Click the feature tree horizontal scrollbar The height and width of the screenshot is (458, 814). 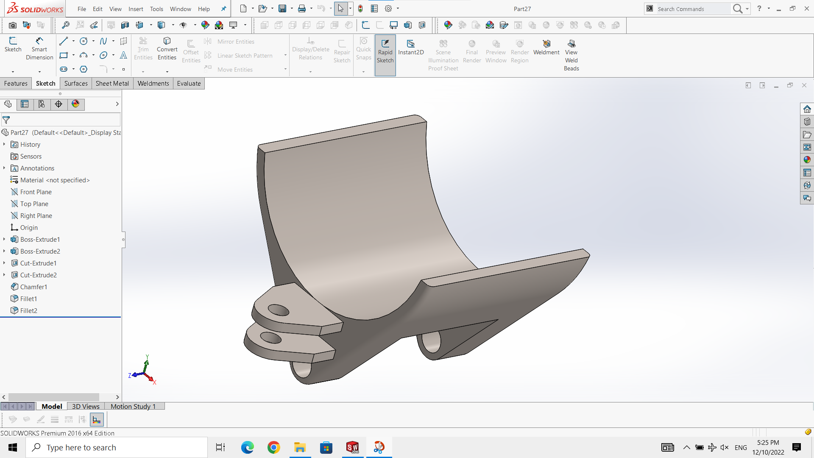point(54,397)
